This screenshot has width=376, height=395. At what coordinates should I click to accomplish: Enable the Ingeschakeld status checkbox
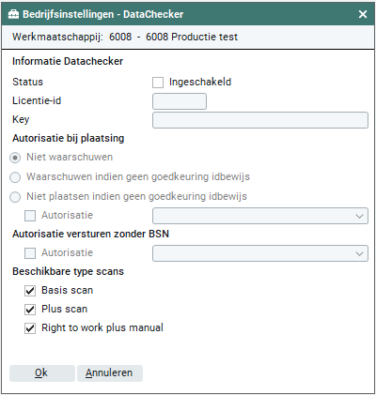tap(158, 83)
